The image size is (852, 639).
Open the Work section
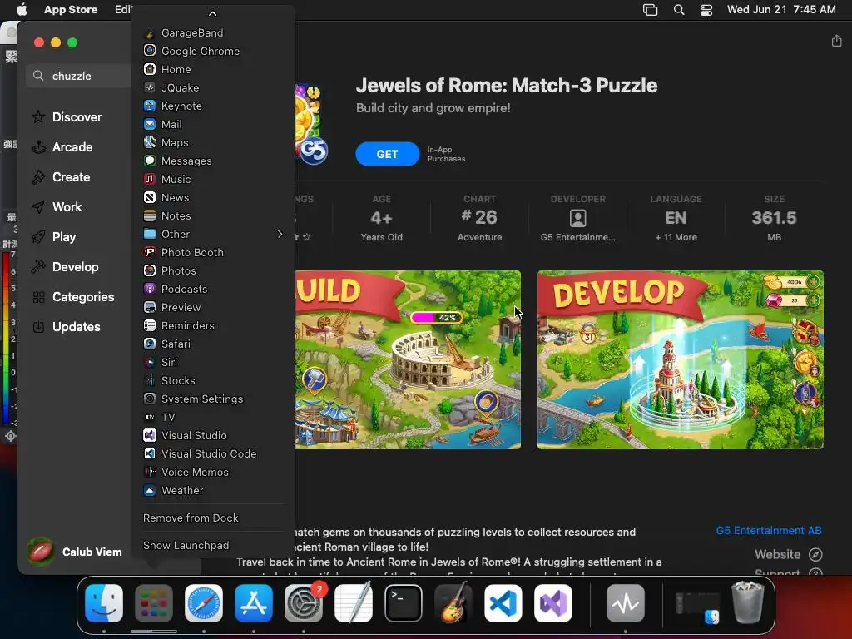(x=67, y=206)
